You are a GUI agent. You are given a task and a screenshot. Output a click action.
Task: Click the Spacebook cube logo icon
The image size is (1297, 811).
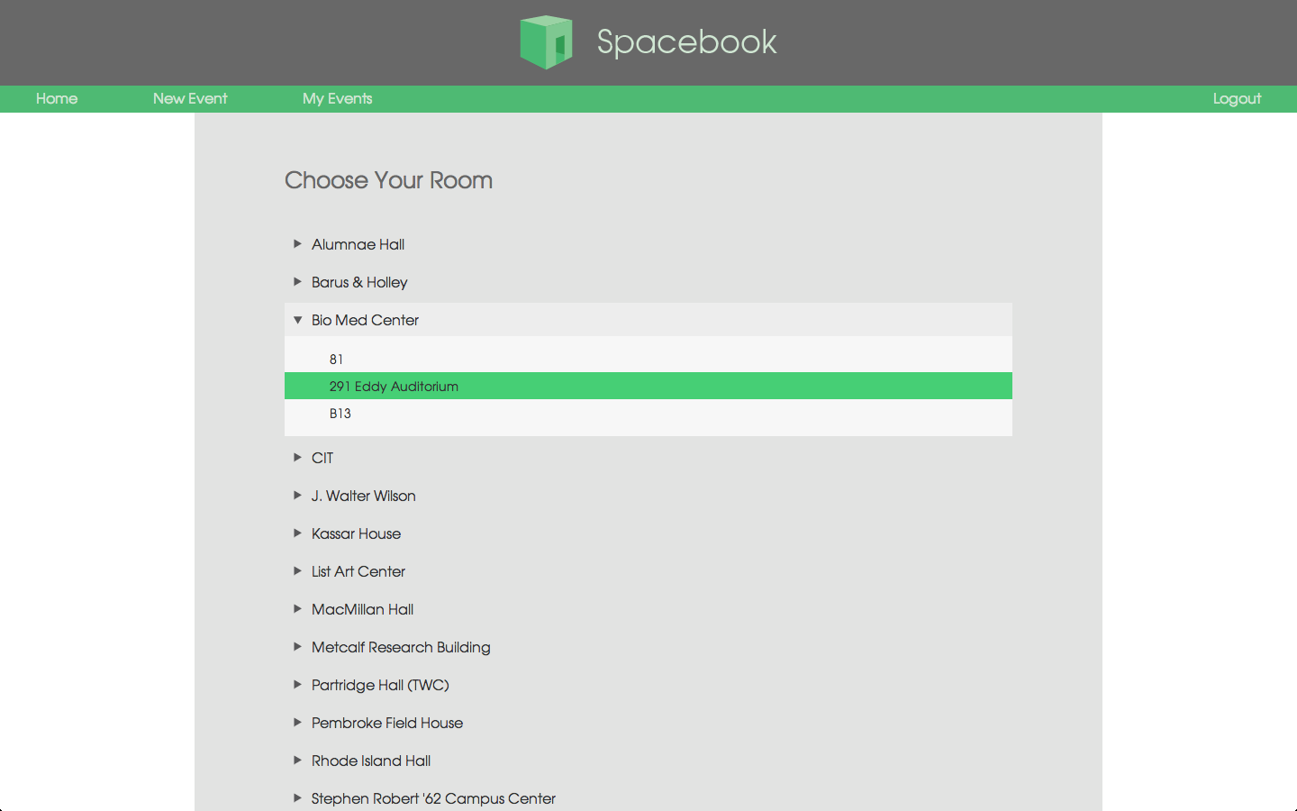[546, 42]
